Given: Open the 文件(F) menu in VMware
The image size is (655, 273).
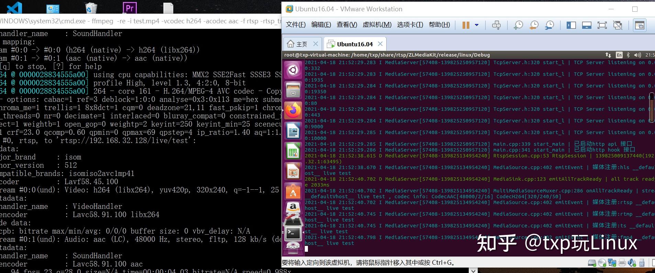Looking at the screenshot, I should pos(296,25).
